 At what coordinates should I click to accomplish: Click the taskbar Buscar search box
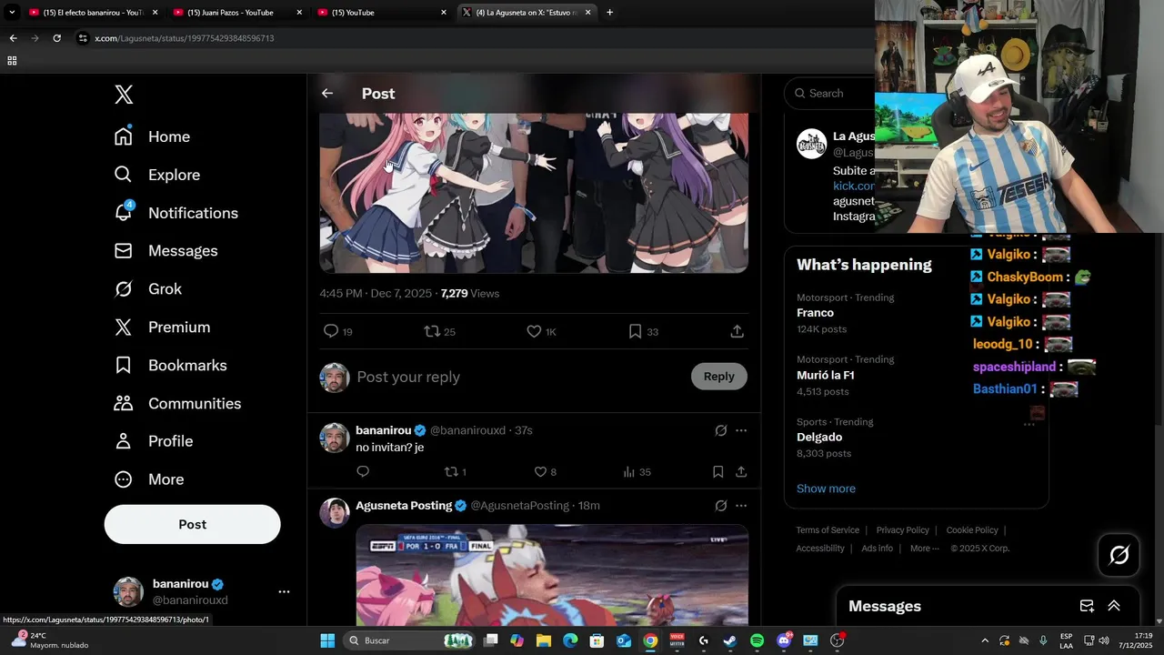409,640
